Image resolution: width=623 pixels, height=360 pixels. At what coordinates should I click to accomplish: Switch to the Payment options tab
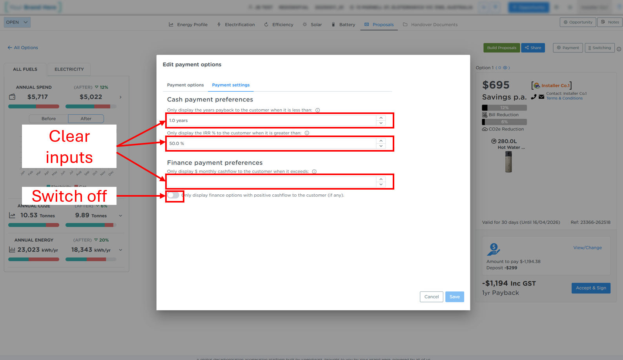[185, 85]
